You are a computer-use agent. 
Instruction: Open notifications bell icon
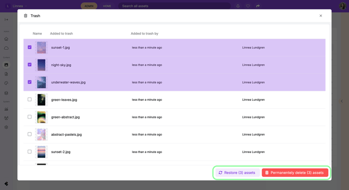coord(238,6)
